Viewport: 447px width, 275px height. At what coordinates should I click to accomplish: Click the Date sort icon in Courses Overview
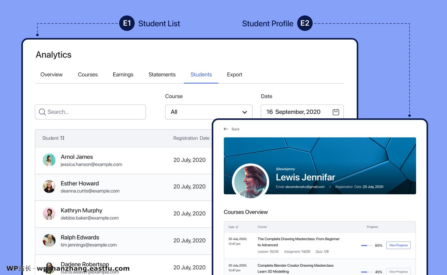[x=237, y=227]
